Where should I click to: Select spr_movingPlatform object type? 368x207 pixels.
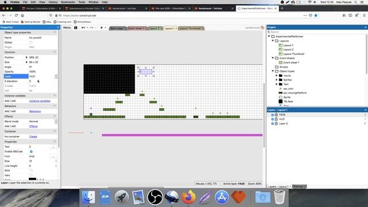coord(295,93)
